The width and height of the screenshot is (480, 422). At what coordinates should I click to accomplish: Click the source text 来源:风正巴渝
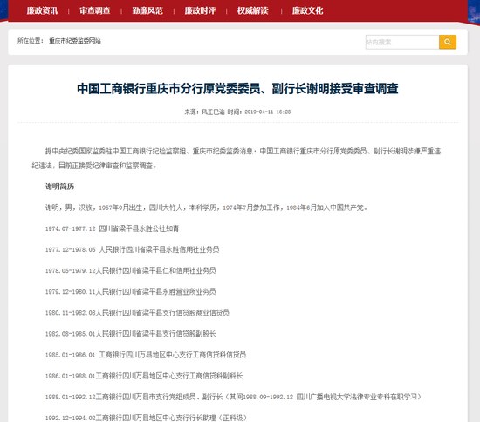click(204, 112)
